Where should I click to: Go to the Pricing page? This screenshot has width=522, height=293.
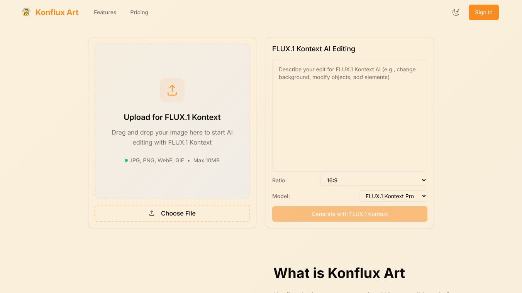tap(139, 12)
